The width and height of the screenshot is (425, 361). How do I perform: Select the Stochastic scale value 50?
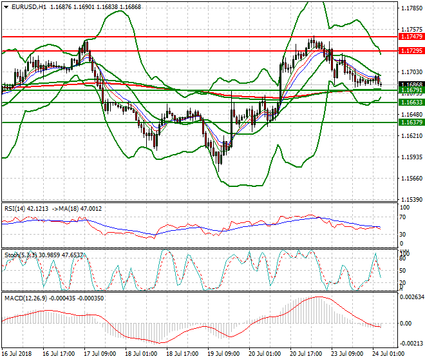coord(402,271)
